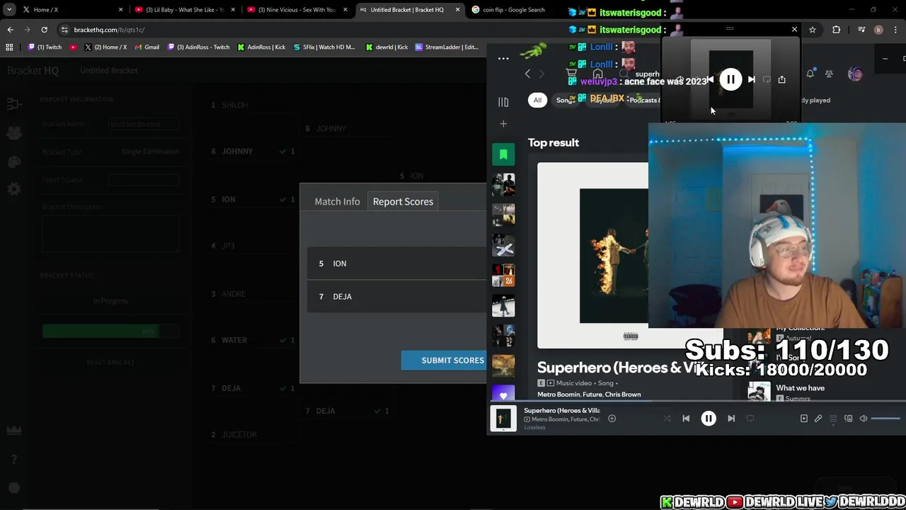
Task: Toggle repeat icon in the mini player popup
Action: pos(767,79)
